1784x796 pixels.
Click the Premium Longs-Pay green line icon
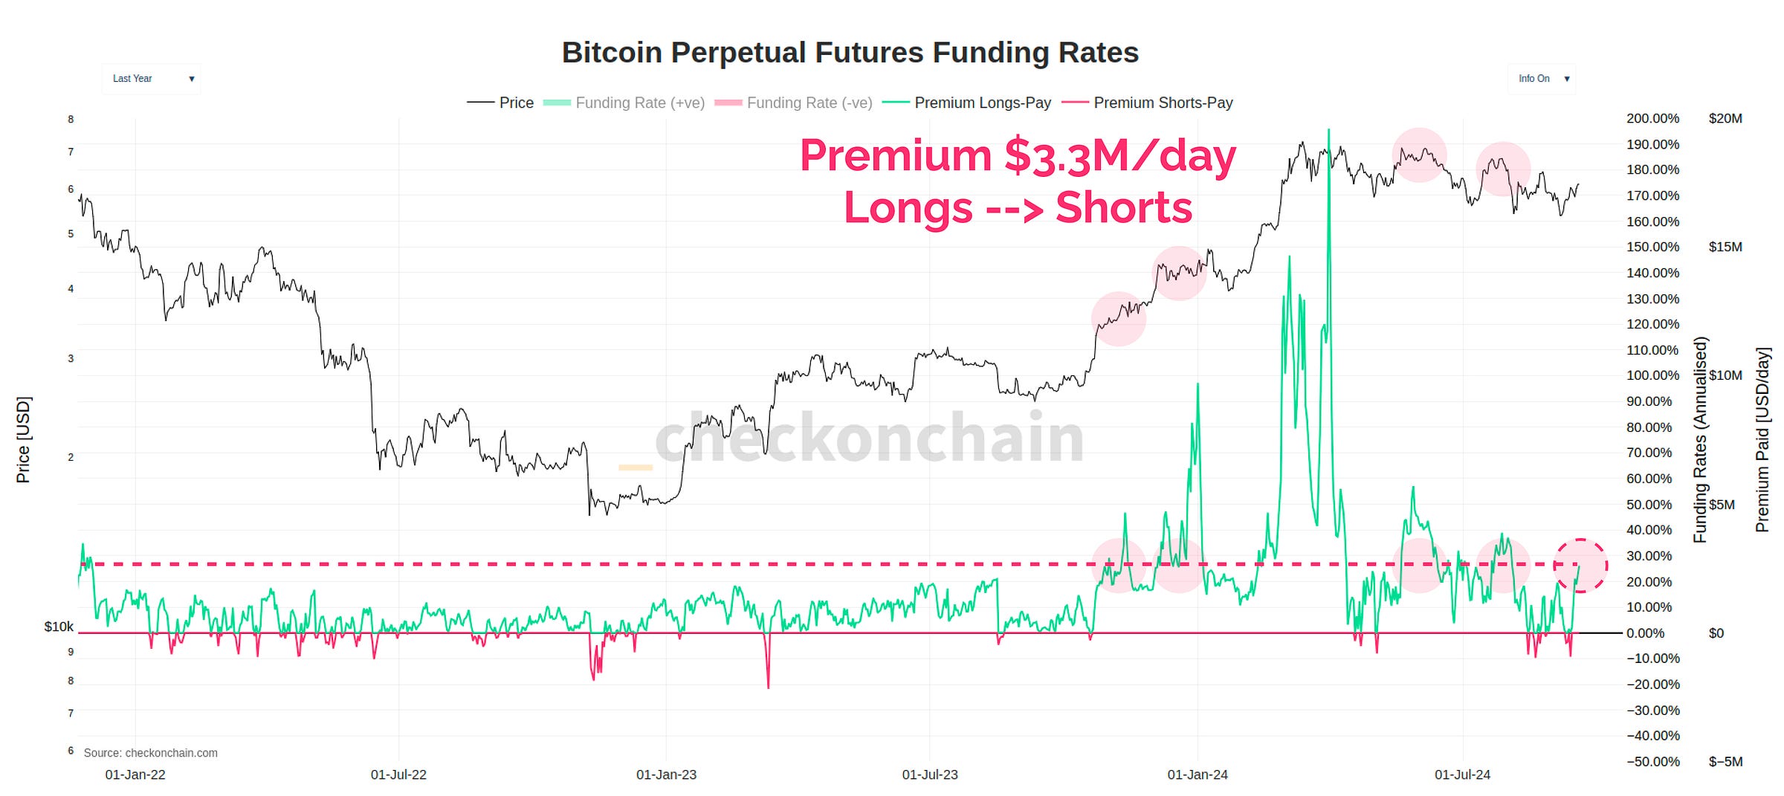896,103
